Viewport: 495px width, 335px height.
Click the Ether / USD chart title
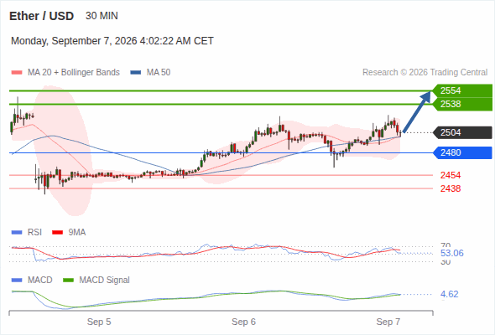[41, 16]
